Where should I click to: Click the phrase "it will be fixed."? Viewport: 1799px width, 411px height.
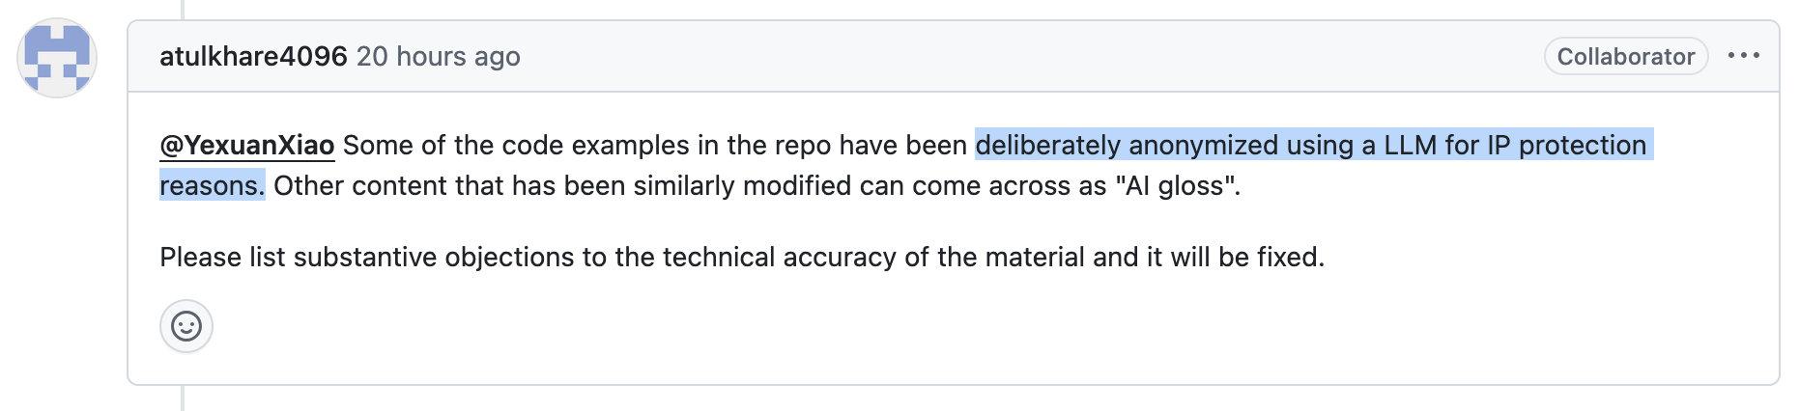click(x=1231, y=258)
